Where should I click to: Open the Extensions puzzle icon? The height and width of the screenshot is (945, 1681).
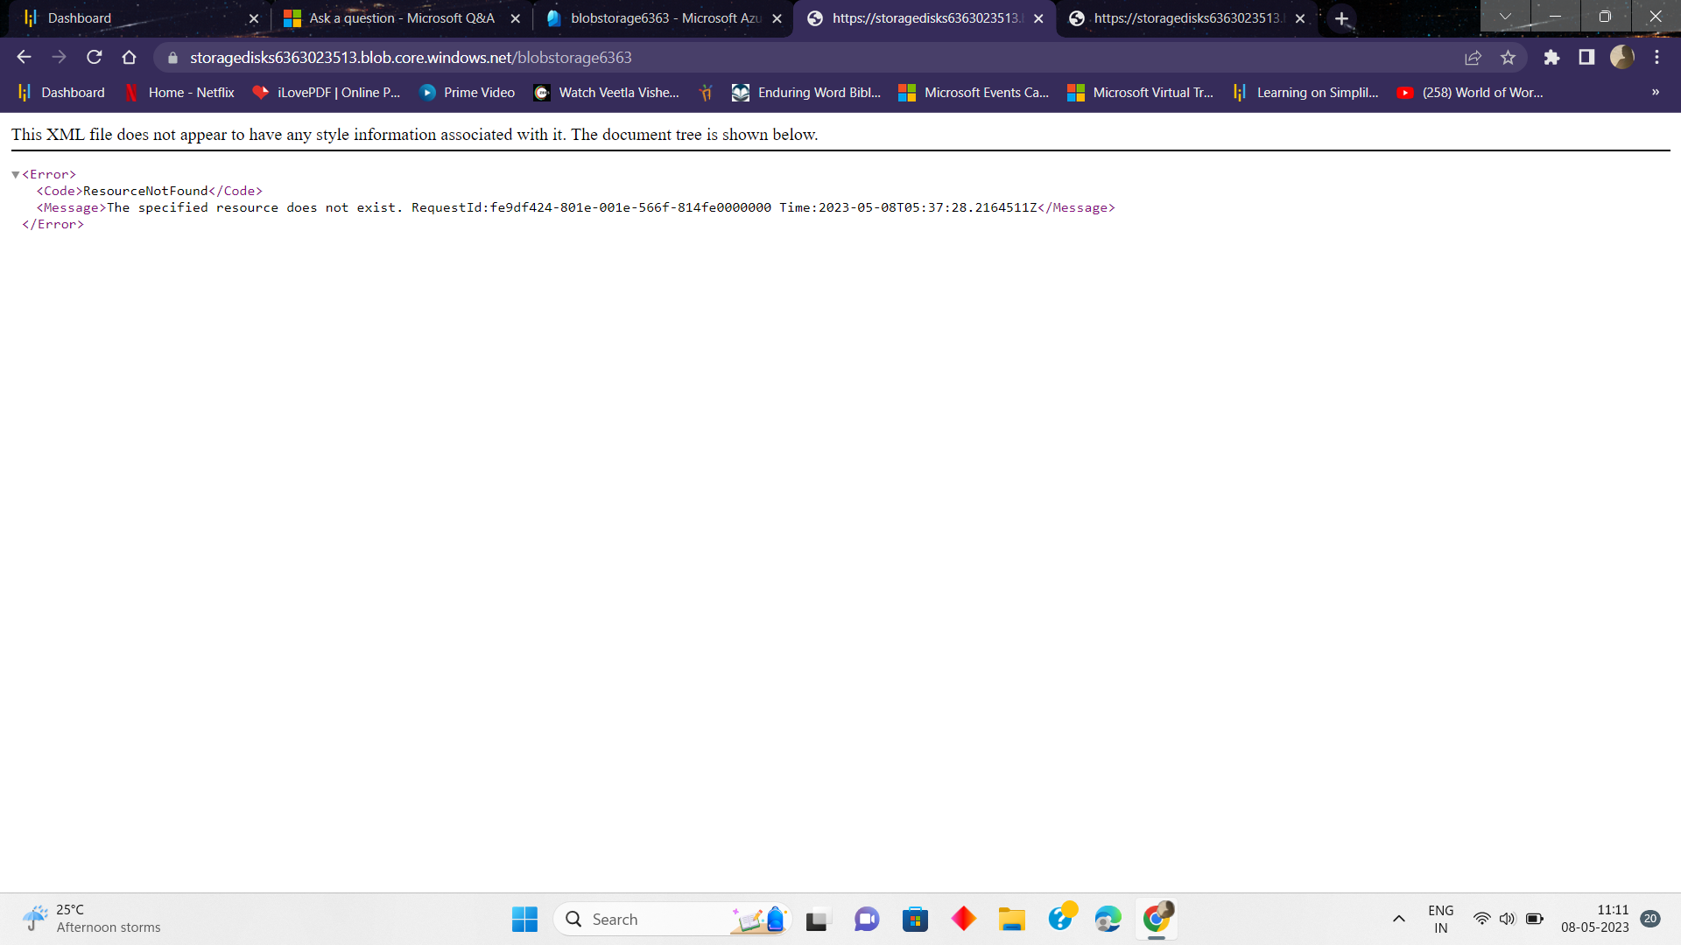tap(1551, 58)
